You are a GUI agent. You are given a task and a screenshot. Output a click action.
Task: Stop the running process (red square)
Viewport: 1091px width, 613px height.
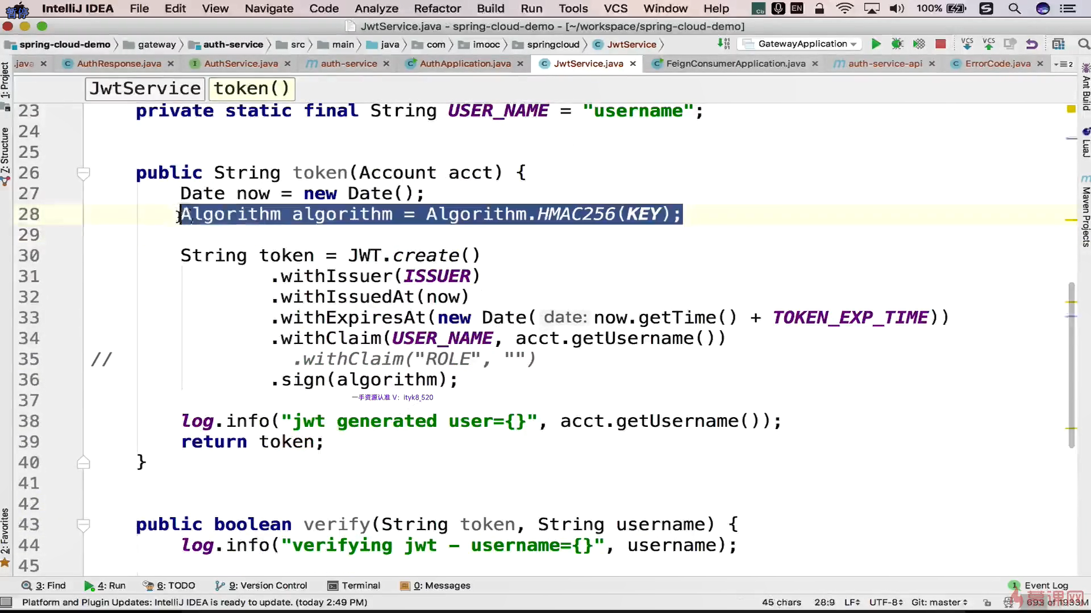(x=940, y=44)
